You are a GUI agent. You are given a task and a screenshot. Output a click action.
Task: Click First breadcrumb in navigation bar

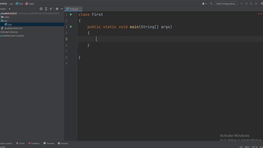(19, 4)
